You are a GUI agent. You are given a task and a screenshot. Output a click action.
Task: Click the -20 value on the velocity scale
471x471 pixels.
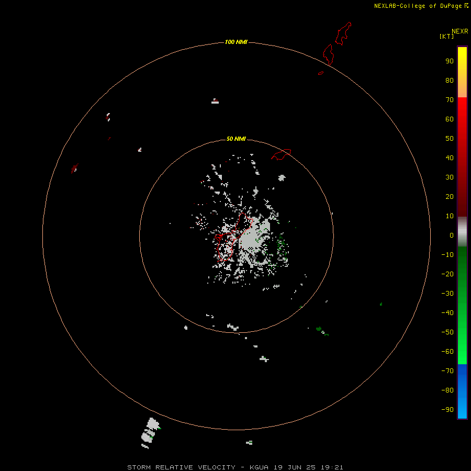click(x=447, y=274)
